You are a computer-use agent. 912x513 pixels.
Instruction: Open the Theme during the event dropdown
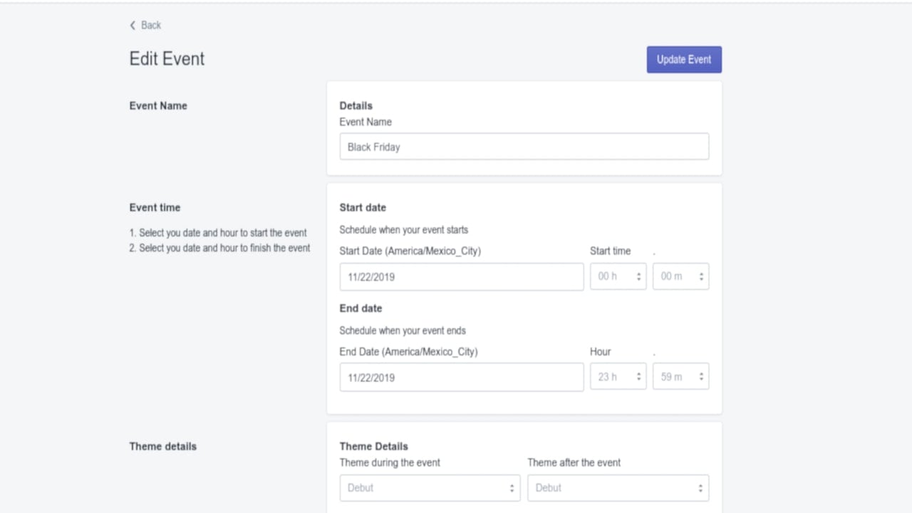point(430,488)
